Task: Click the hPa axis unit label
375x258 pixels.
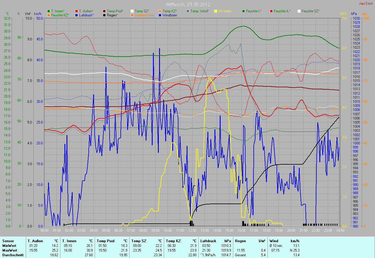Action: (354, 14)
